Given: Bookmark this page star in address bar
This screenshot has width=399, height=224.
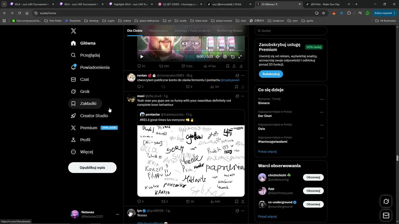Looking at the screenshot, I should point(324,13).
